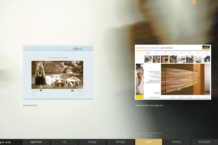Image resolution: width=218 pixels, height=145 pixels.
Task: Click the pro arte brand label
Action: point(6,142)
